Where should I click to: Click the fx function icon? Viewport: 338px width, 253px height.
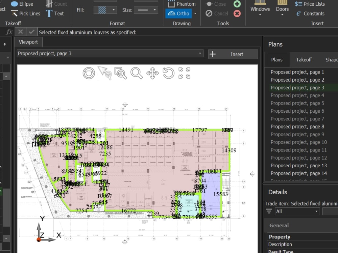click(x=9, y=32)
